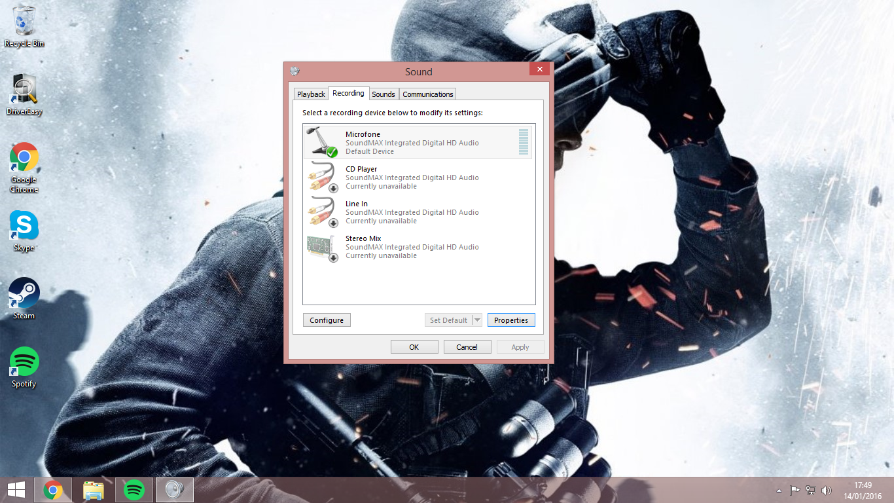Close the Sound dialog
The height and width of the screenshot is (503, 894).
coord(539,69)
